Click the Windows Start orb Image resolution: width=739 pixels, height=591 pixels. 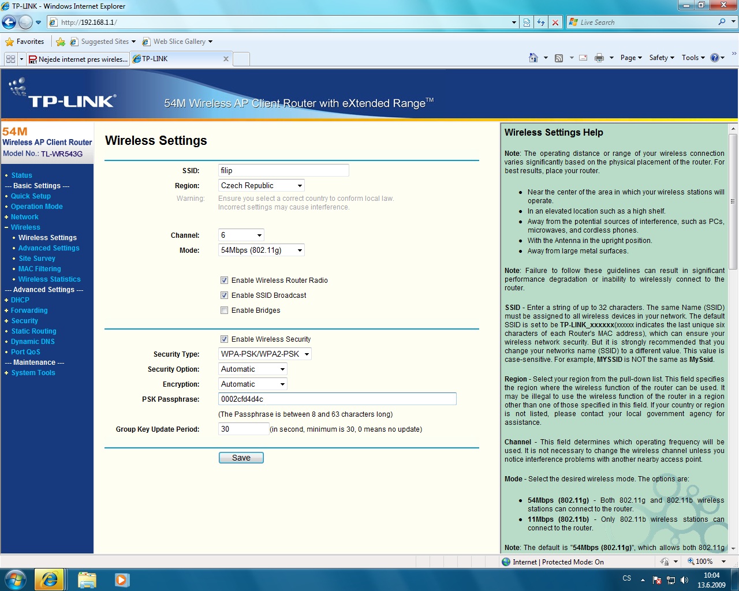[x=15, y=579]
